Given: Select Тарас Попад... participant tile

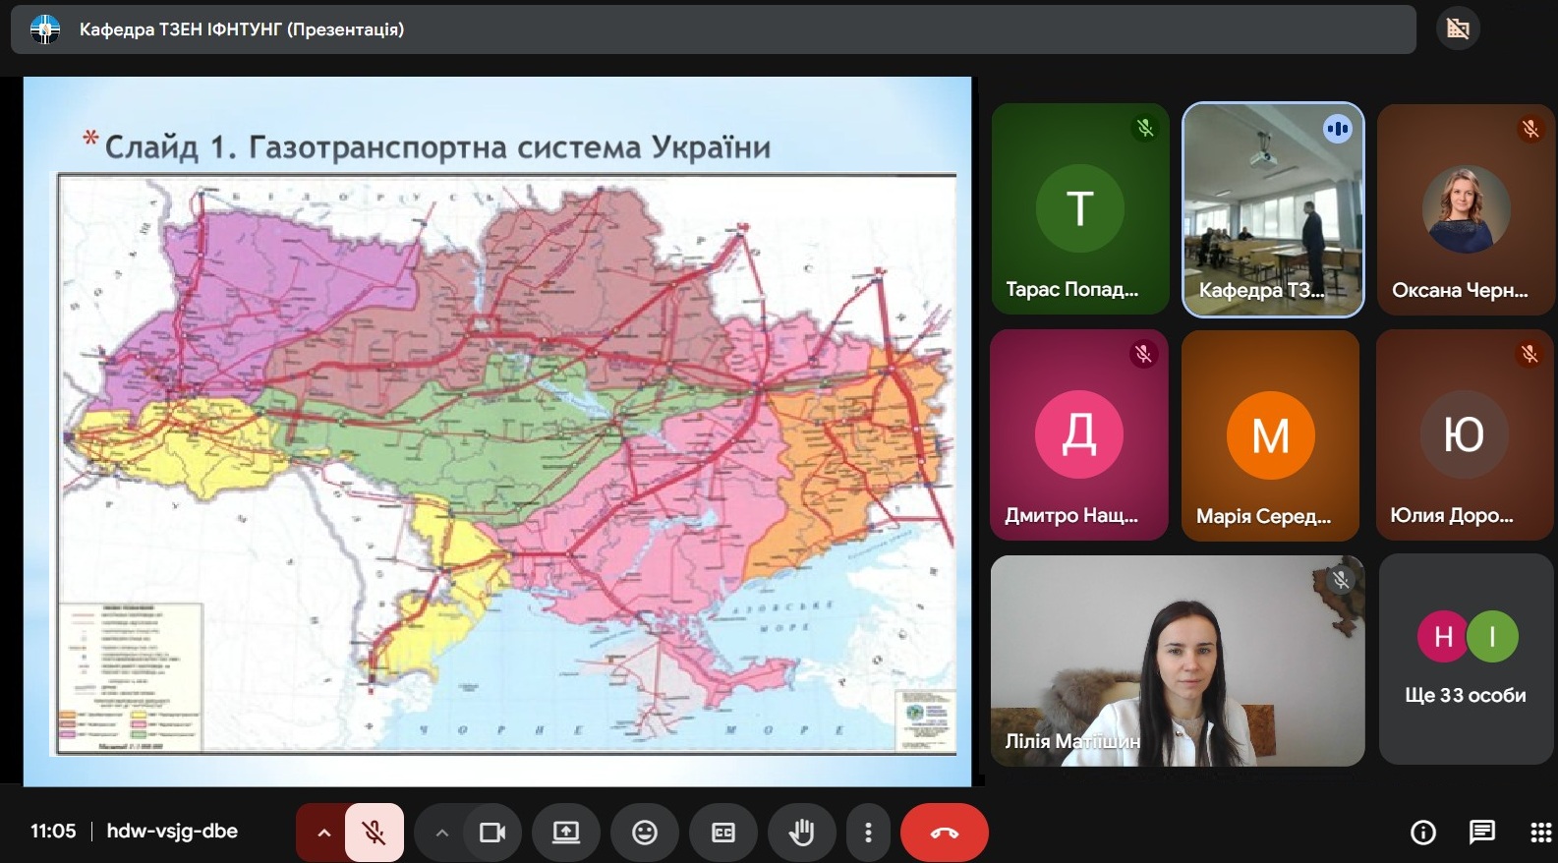Looking at the screenshot, I should click(1079, 209).
